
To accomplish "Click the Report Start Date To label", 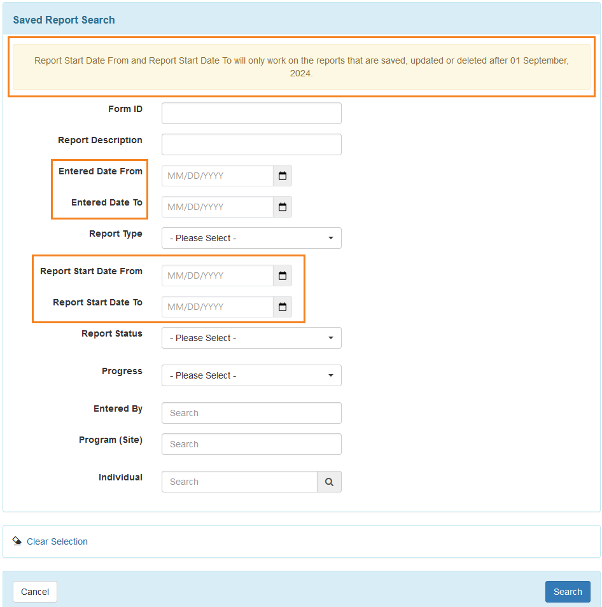I will (97, 302).
